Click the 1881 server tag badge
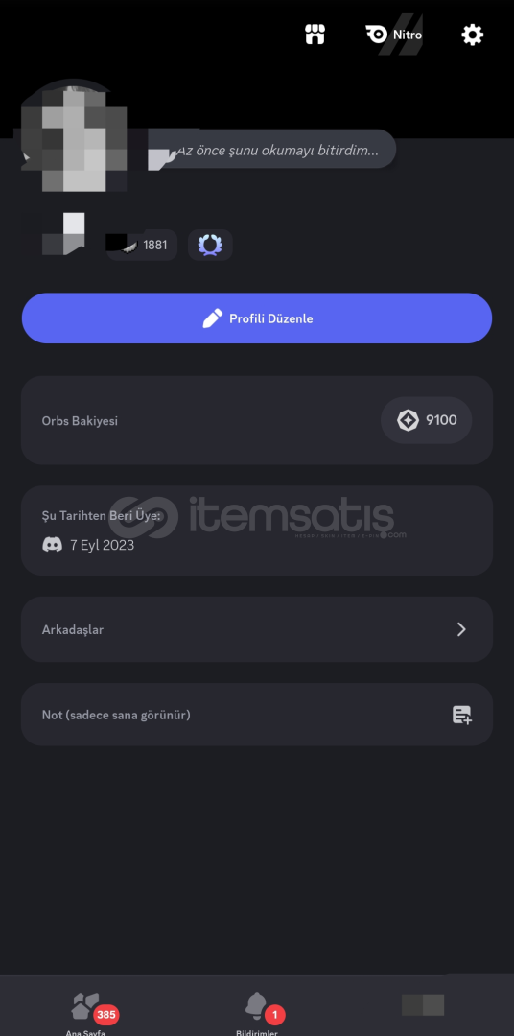This screenshot has height=1036, width=514. (x=141, y=246)
